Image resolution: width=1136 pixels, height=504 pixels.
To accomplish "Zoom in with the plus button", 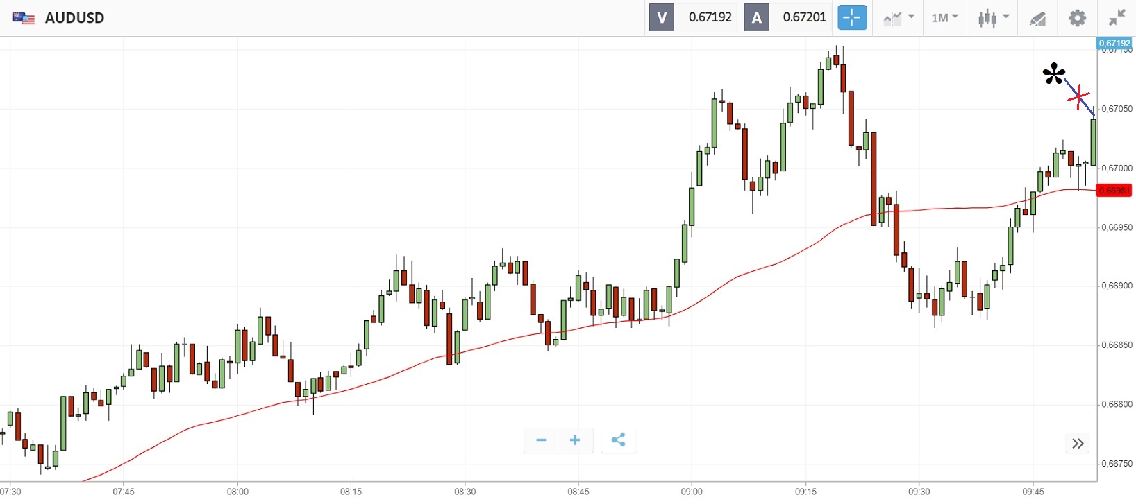I will (x=575, y=440).
